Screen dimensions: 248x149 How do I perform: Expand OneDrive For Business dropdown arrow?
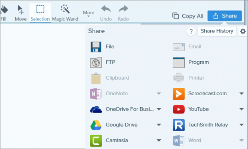pos(159,109)
